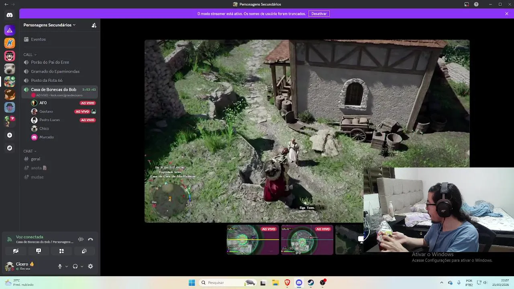Open the orange K server icon
Viewport: 514px width, 289px height.
pyautogui.click(x=10, y=43)
